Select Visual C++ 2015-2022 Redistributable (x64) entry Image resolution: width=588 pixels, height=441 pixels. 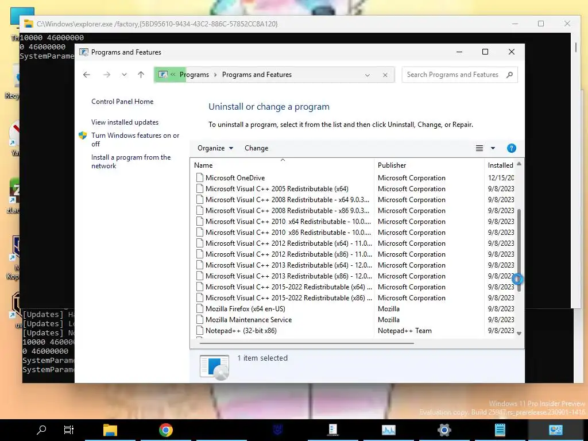(x=289, y=287)
